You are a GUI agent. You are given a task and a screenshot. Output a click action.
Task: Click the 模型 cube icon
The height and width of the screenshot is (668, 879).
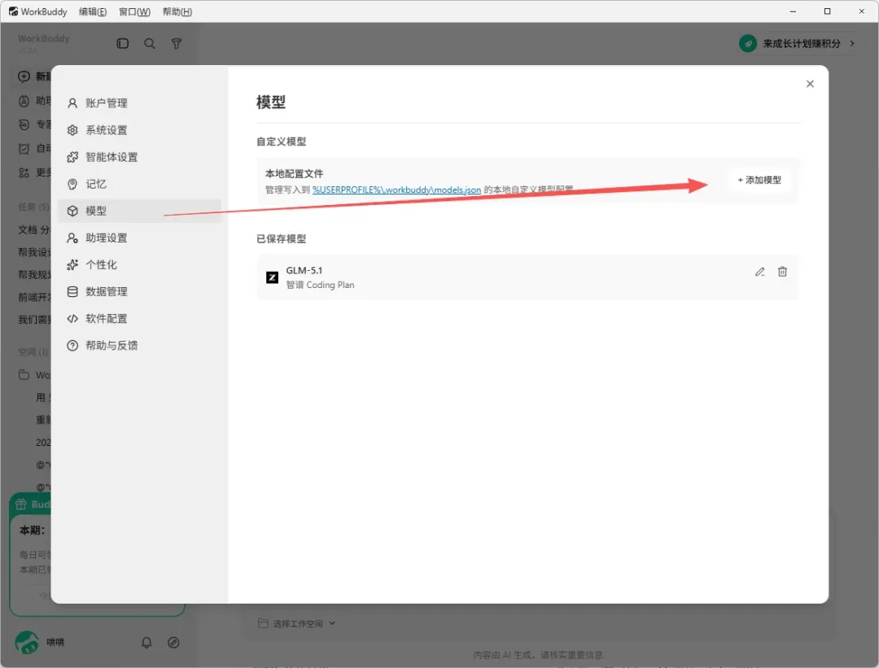coord(72,211)
